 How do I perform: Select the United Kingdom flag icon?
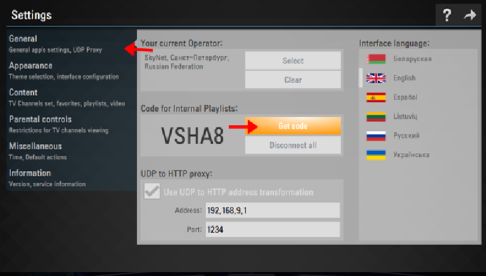pyautogui.click(x=376, y=78)
